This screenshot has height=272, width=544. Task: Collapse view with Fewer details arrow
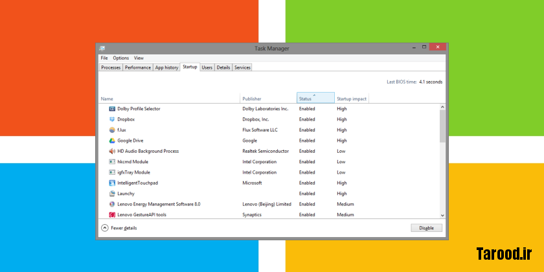(x=105, y=228)
